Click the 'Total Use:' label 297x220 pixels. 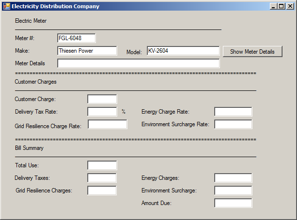pos(27,165)
